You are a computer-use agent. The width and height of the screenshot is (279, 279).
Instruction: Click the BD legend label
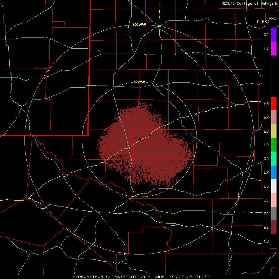pos(266,131)
